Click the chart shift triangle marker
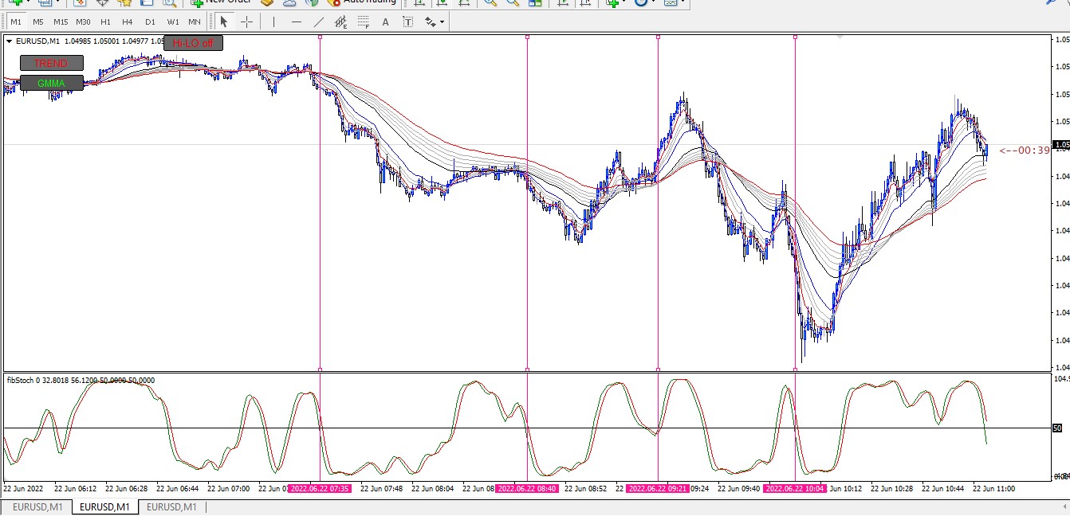 840,39
